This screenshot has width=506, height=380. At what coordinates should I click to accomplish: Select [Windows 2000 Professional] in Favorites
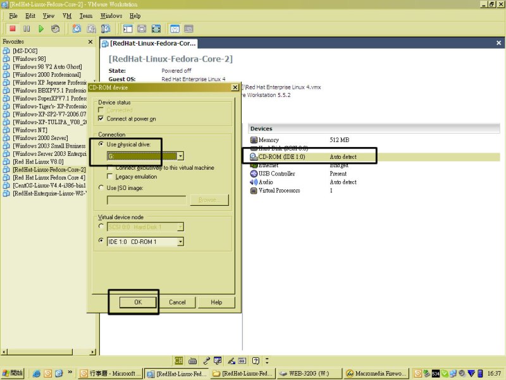point(47,74)
